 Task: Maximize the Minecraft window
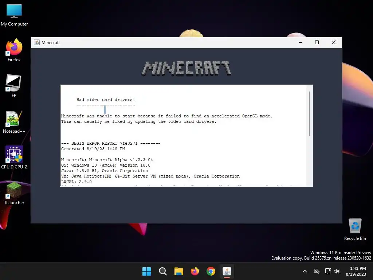pyautogui.click(x=317, y=42)
